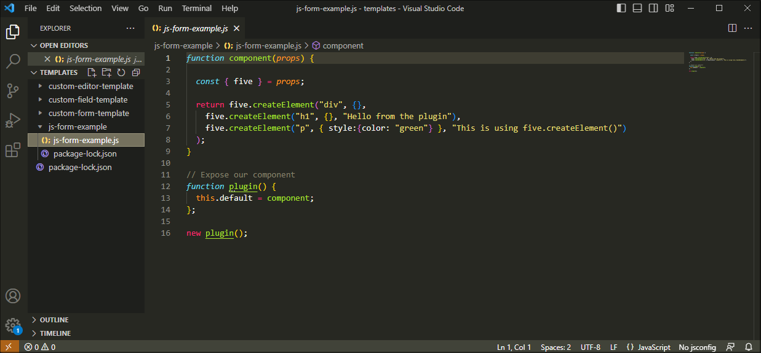
Task: Split the editor to the right
Action: (x=732, y=28)
